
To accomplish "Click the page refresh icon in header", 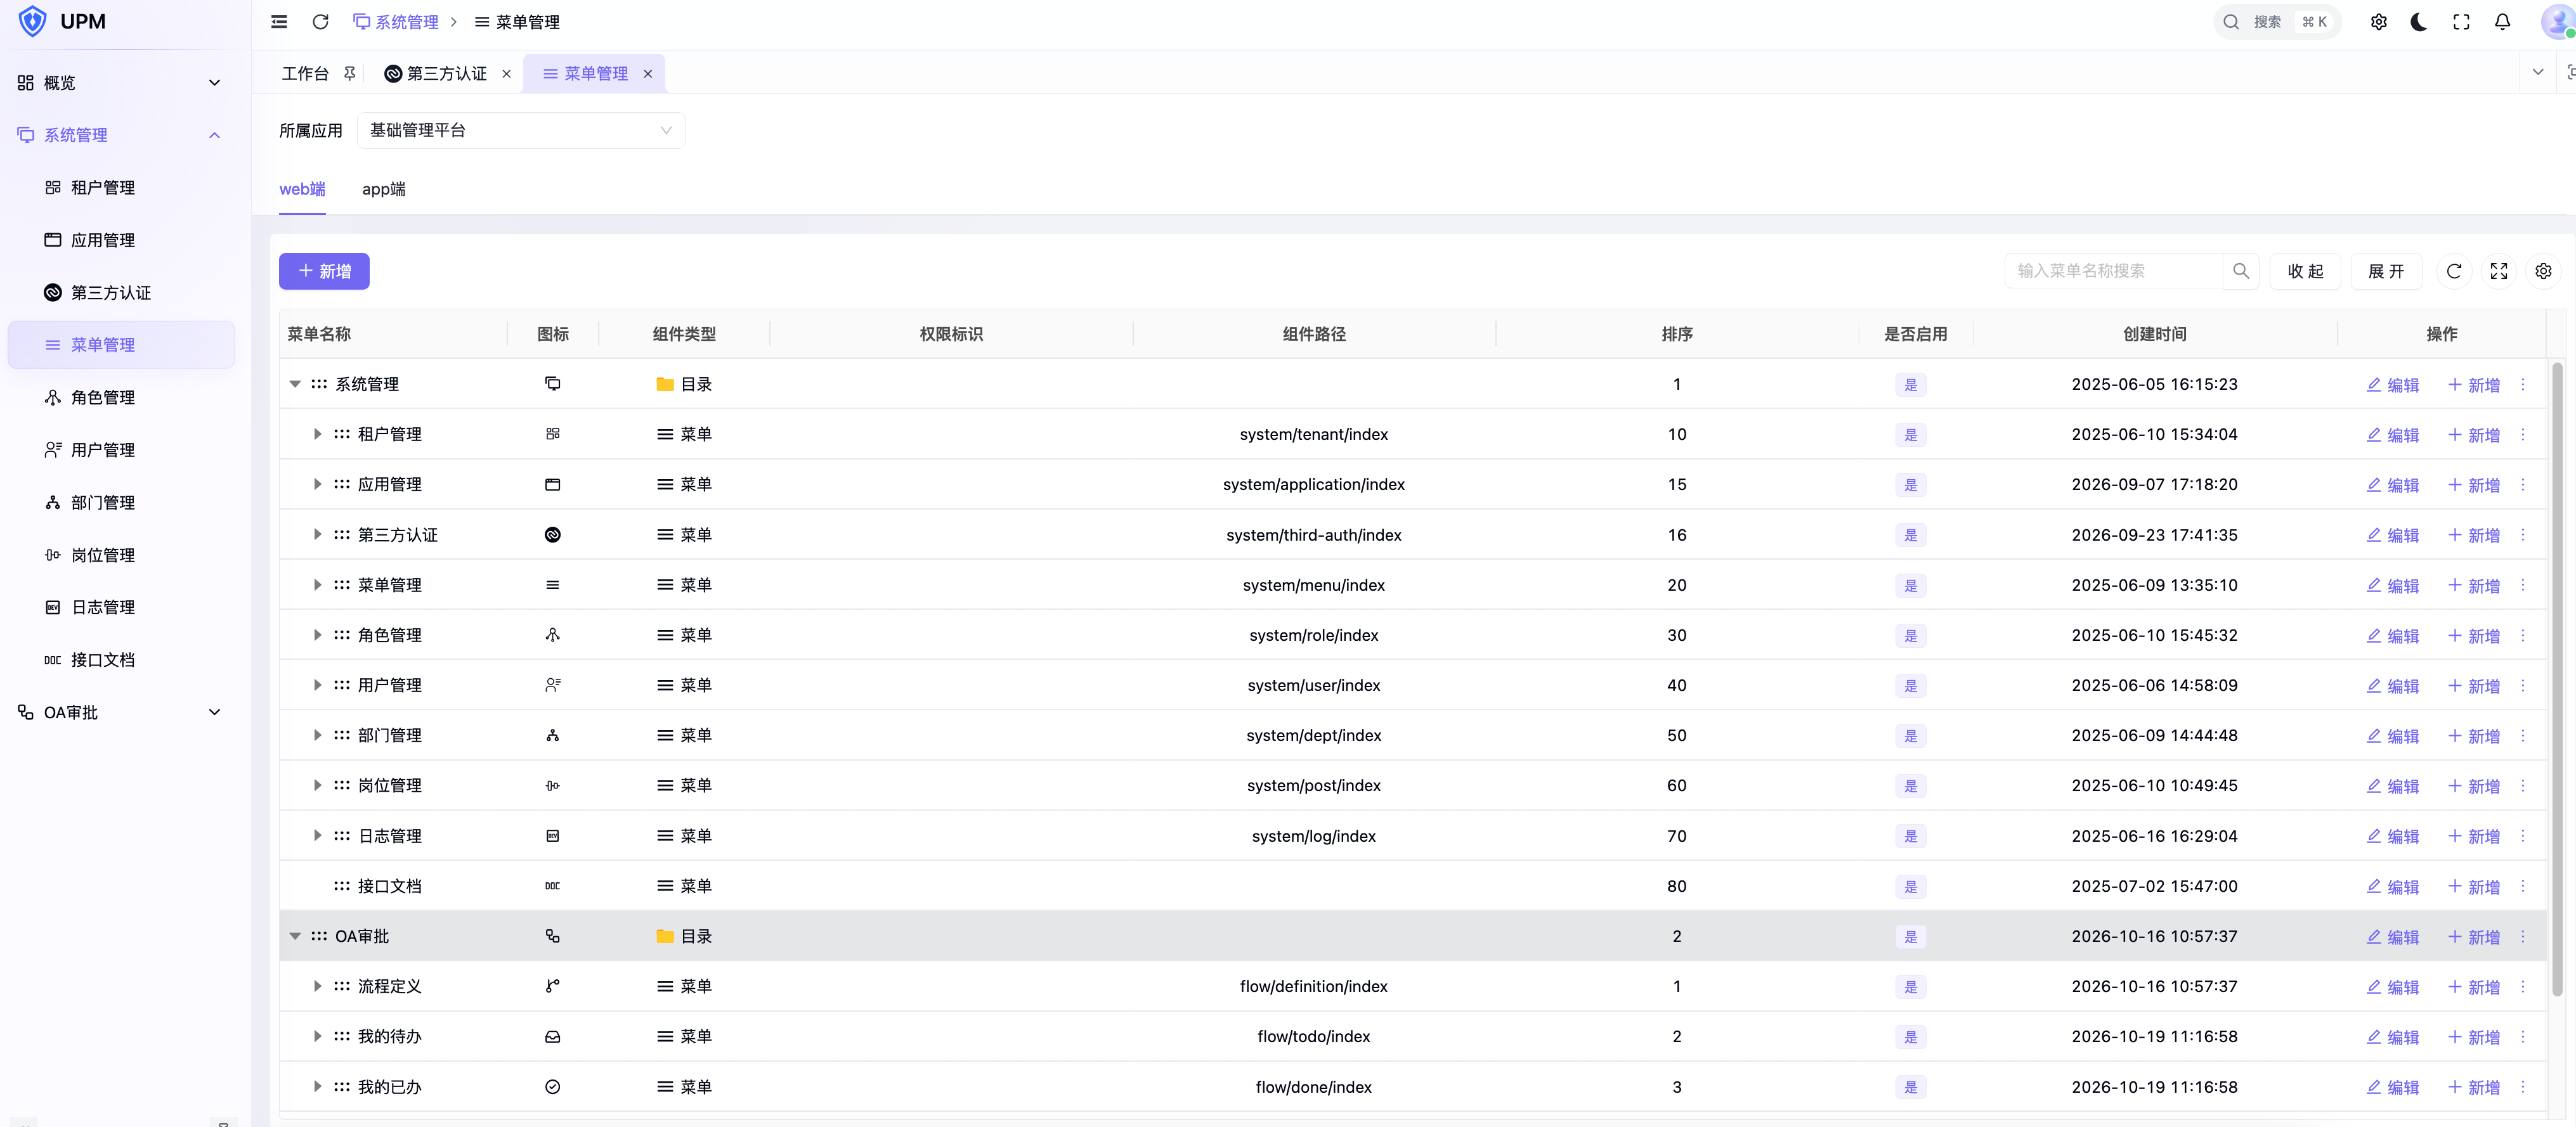I will pos(320,22).
